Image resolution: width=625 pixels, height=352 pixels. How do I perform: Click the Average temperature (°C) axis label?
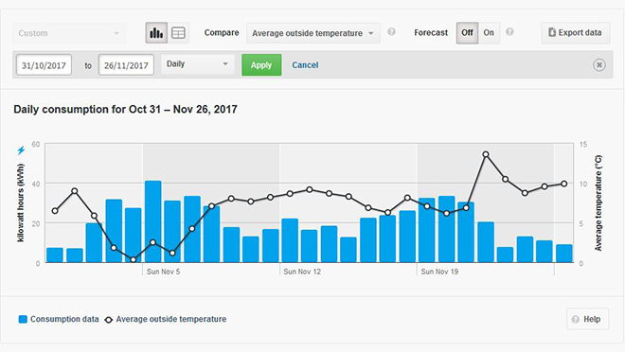598,203
